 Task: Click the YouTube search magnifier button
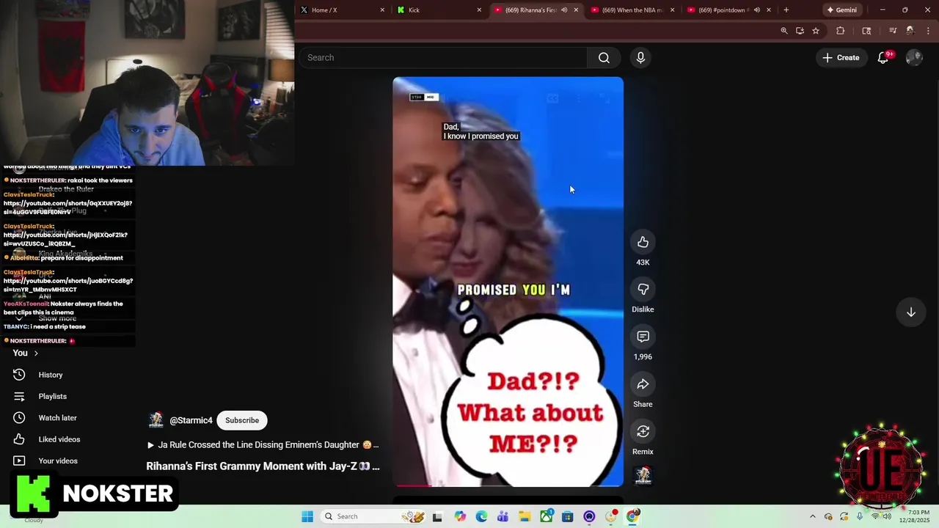604,58
